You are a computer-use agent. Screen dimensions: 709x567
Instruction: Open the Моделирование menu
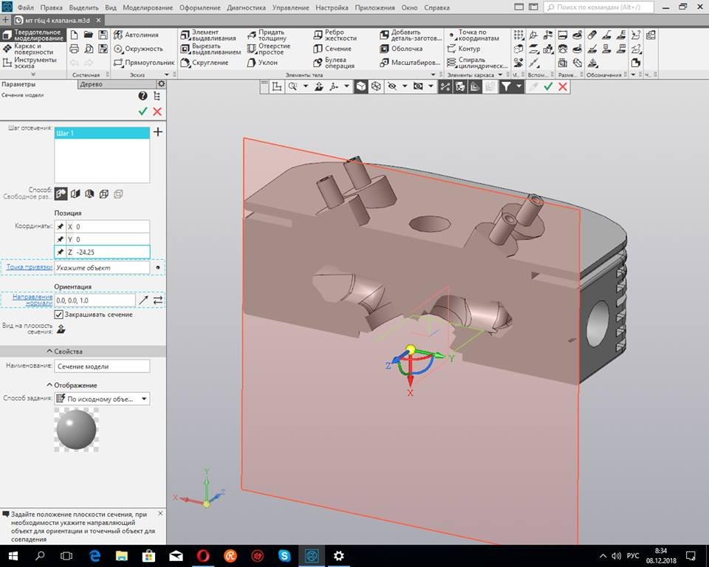click(148, 7)
